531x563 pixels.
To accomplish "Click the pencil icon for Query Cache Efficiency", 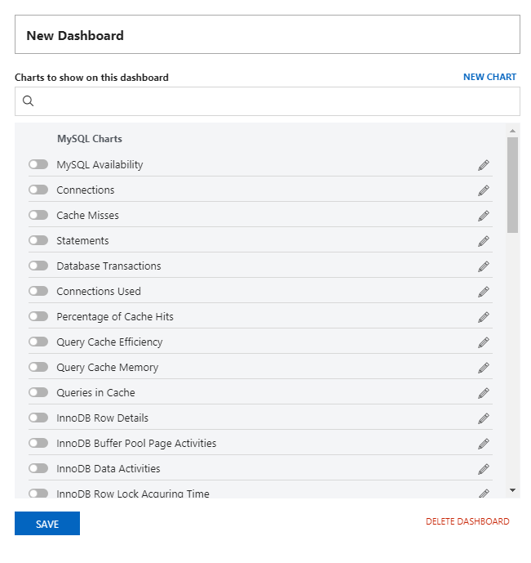I will click(x=484, y=342).
